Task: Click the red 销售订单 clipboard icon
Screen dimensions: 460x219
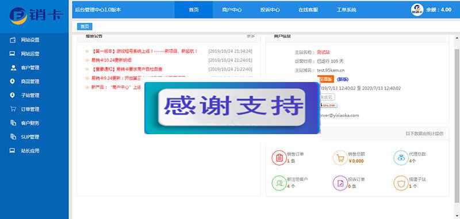Action: (279, 158)
